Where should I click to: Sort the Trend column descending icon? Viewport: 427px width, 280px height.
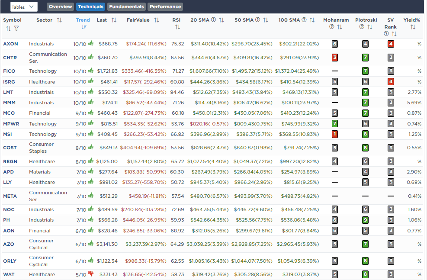[x=84, y=27]
